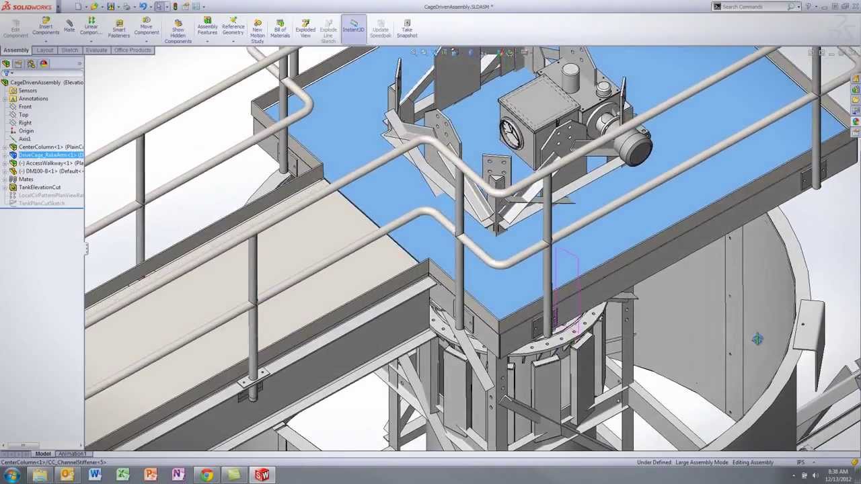The image size is (861, 484).
Task: Click the SolidWorks logo menu
Action: pyautogui.click(x=27, y=7)
